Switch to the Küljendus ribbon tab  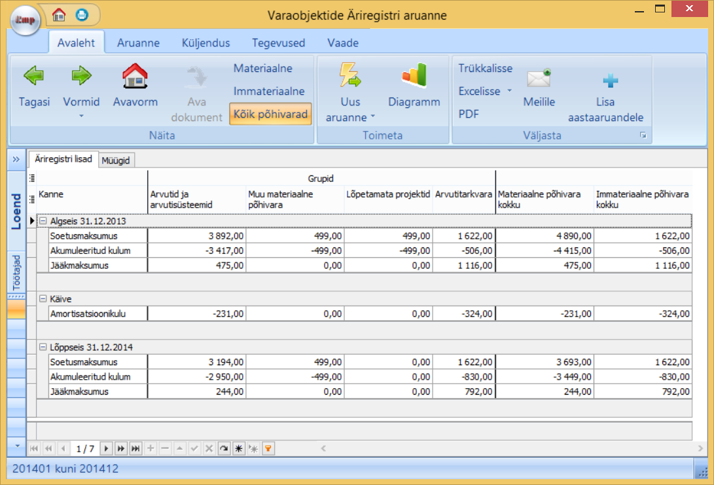click(205, 43)
